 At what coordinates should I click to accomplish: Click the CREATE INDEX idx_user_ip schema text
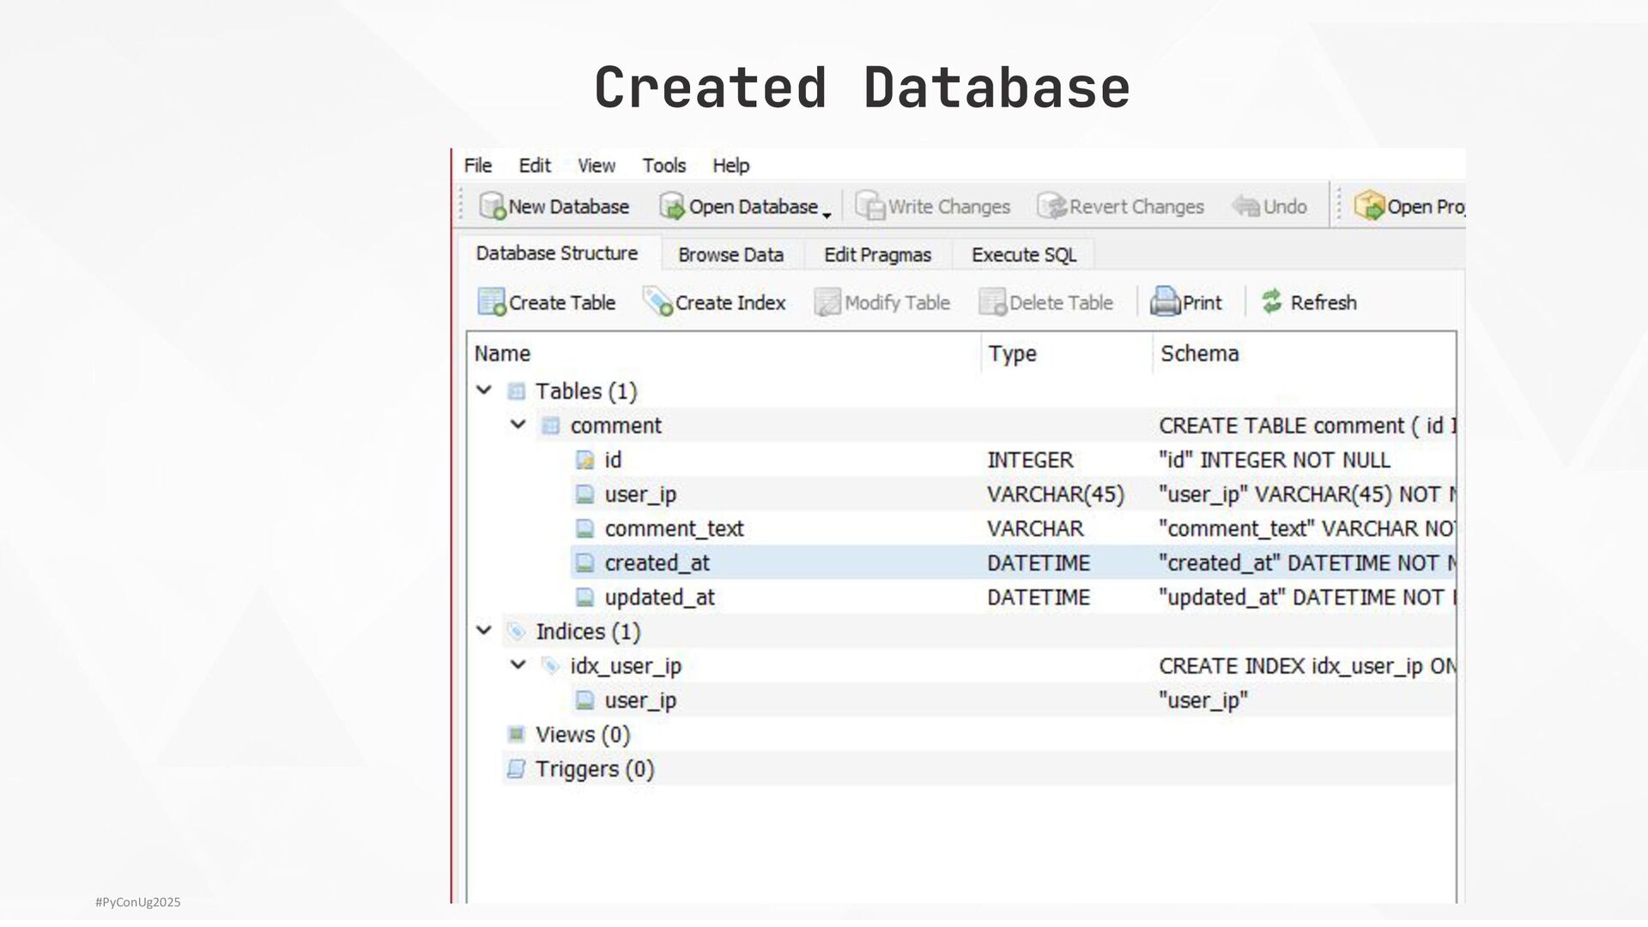tap(1307, 666)
